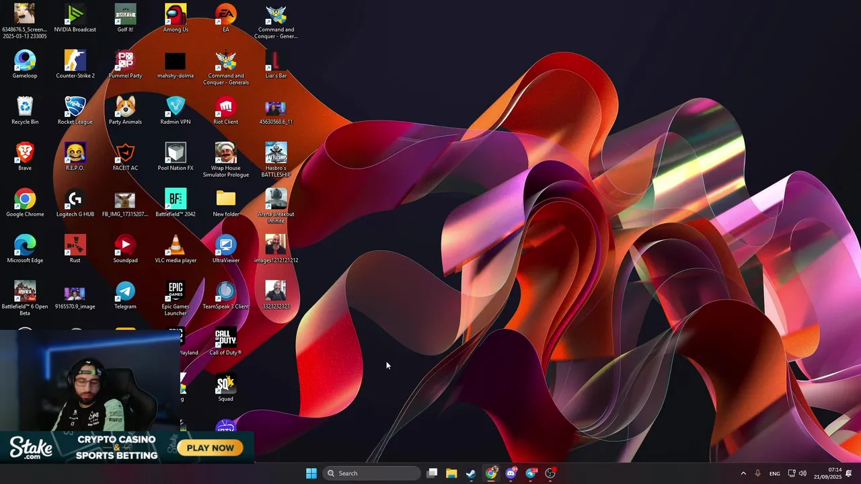Open Discord from the taskbar
Image resolution: width=861 pixels, height=484 pixels.
[x=511, y=473]
